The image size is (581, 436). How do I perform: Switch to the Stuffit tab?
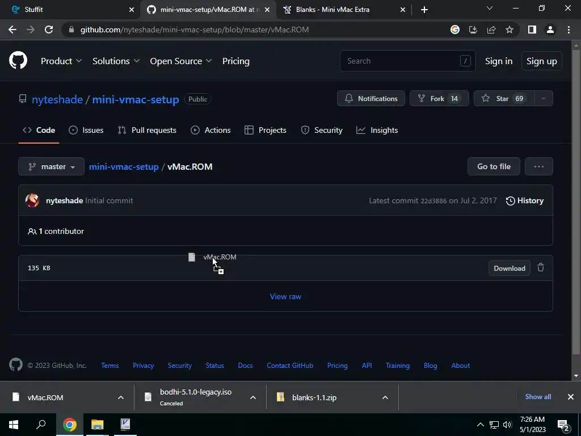pos(70,10)
